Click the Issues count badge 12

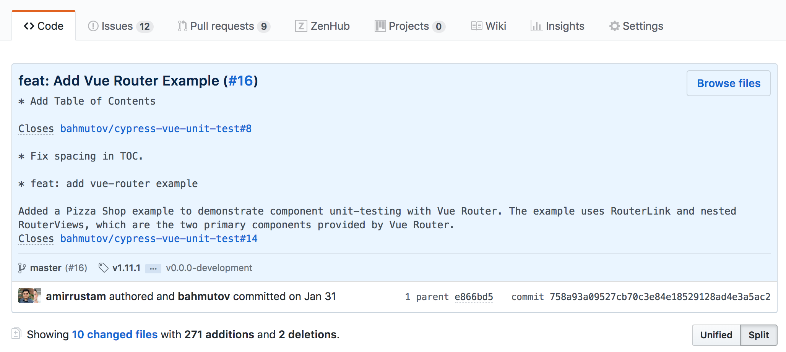pyautogui.click(x=145, y=26)
